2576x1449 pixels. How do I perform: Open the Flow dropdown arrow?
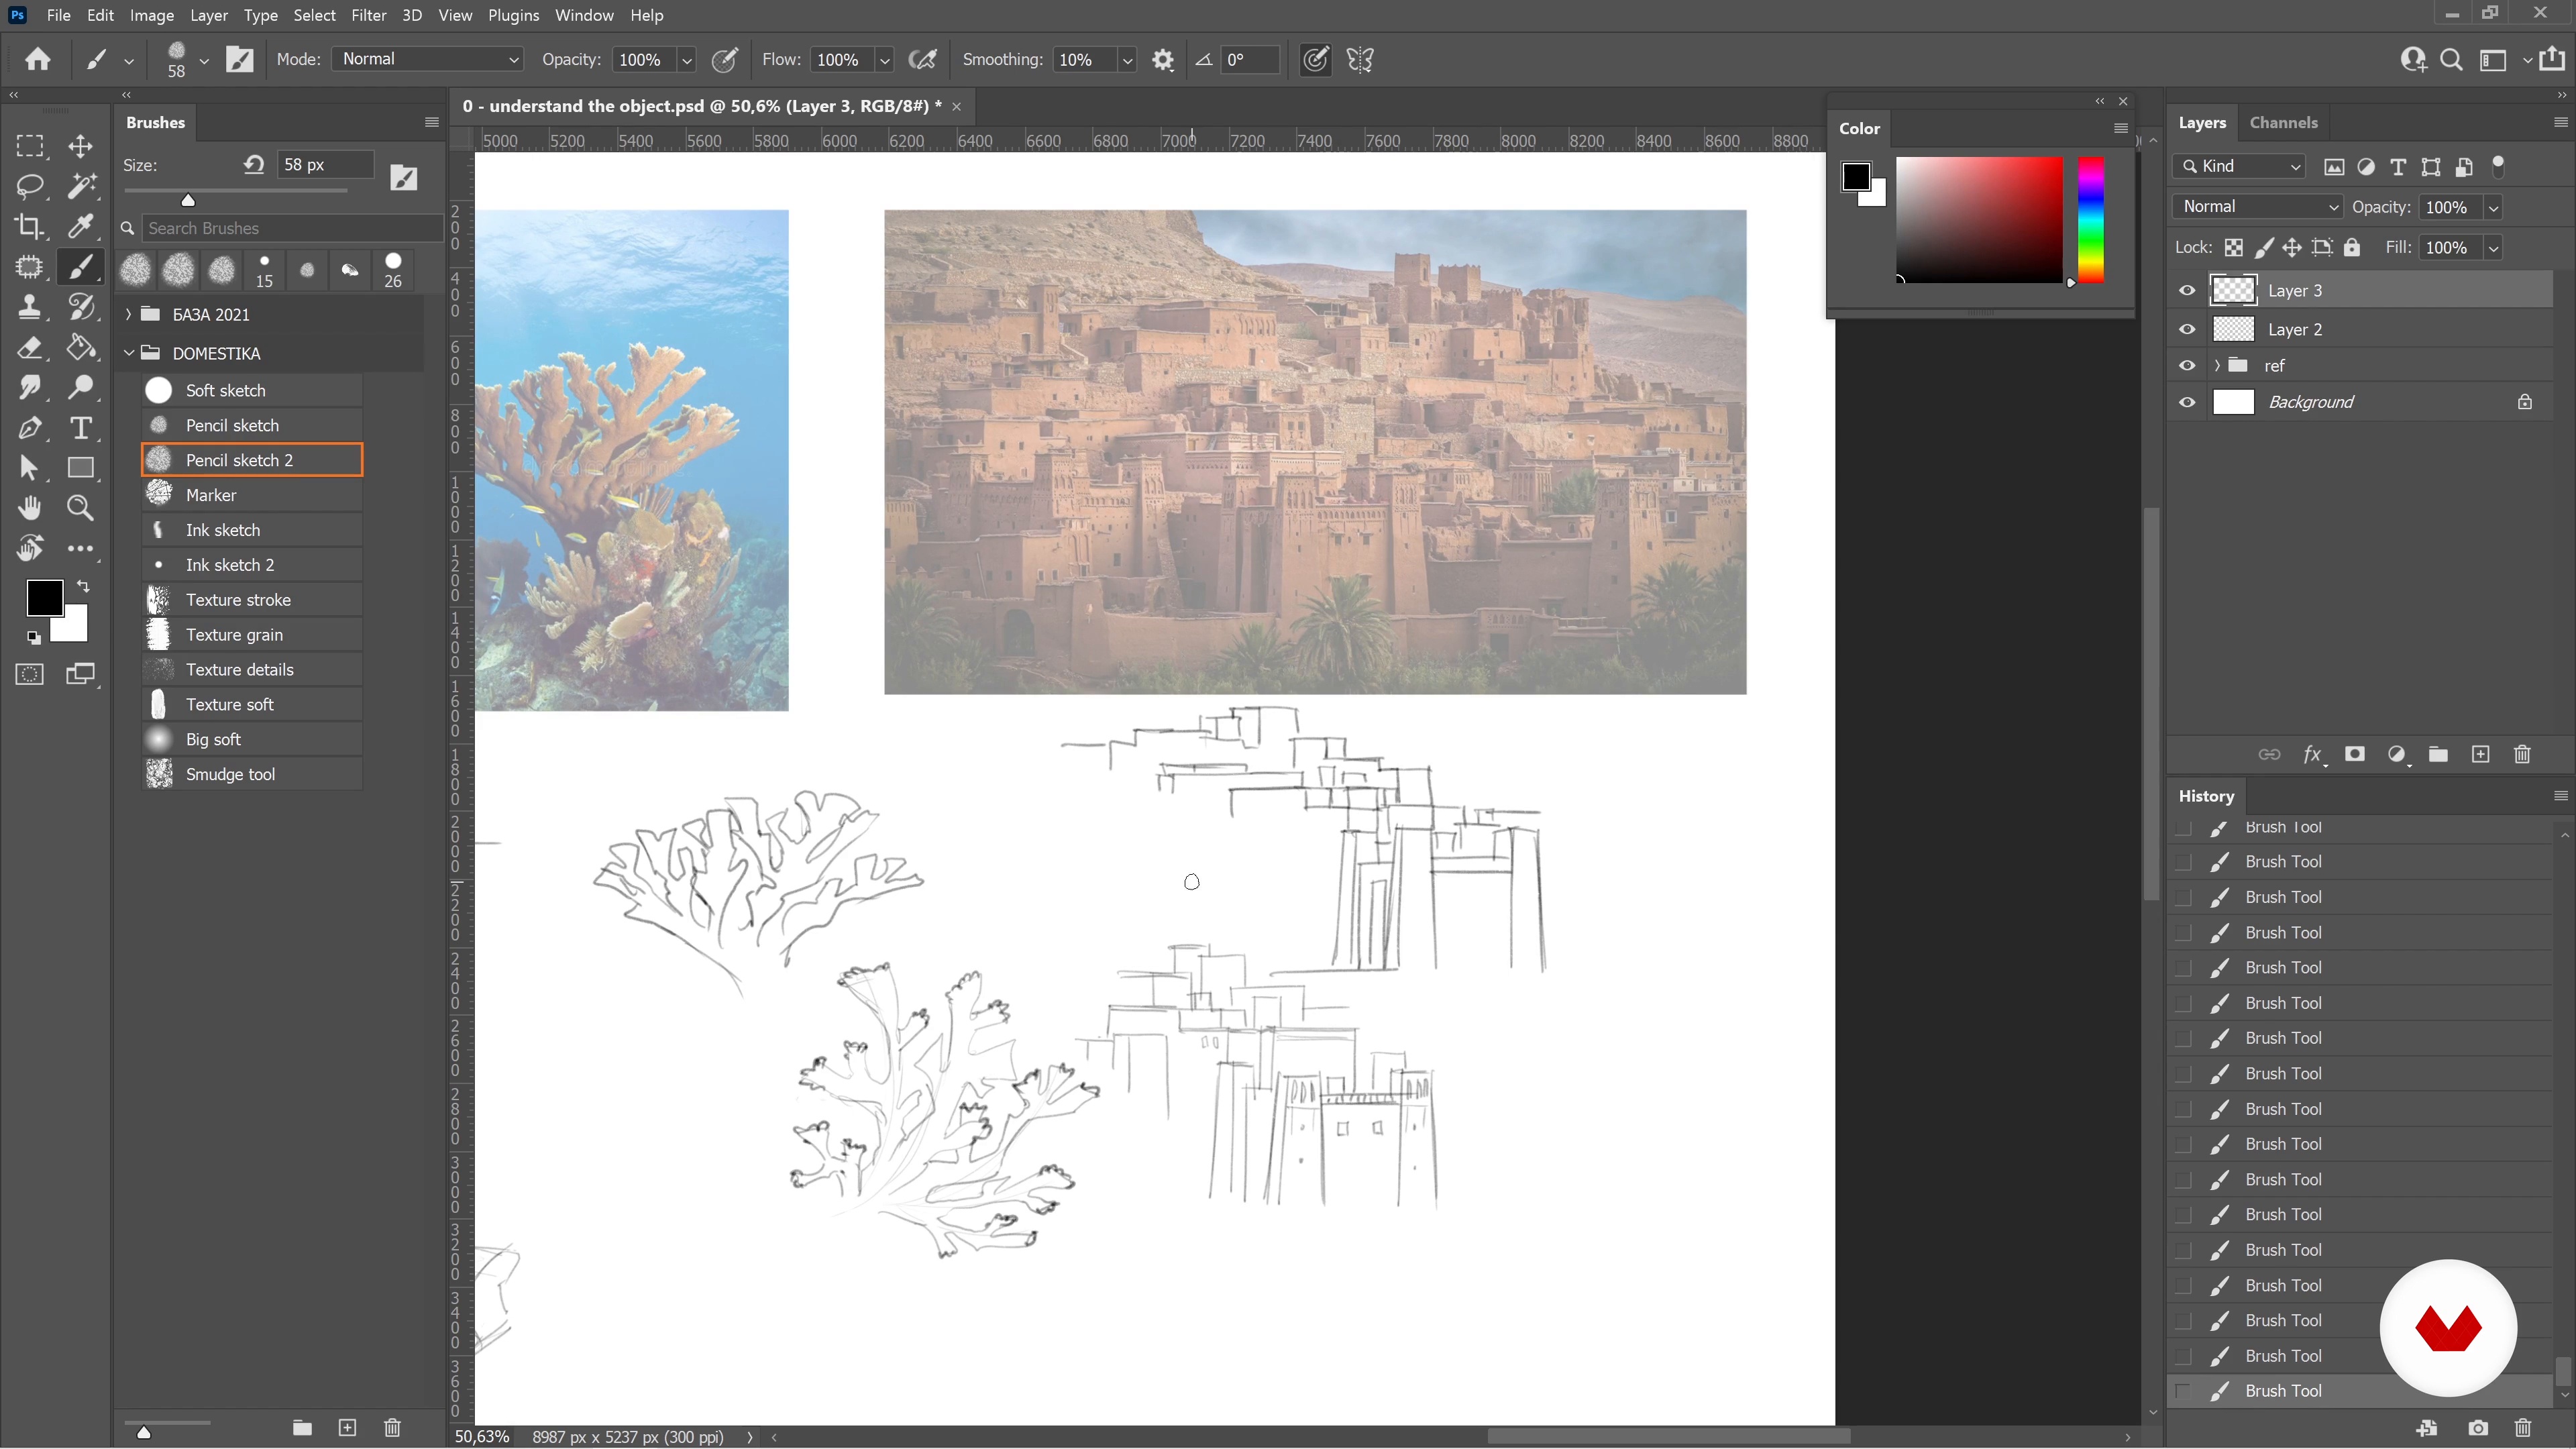(884, 60)
